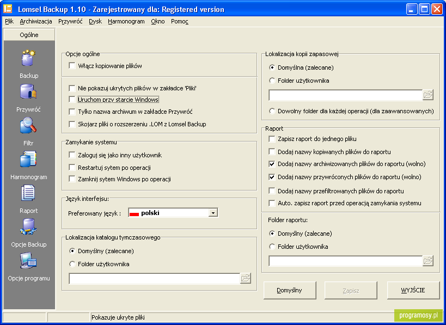This screenshot has width=446, height=325.
Task: Open the Okno menu
Action: pos(158,21)
